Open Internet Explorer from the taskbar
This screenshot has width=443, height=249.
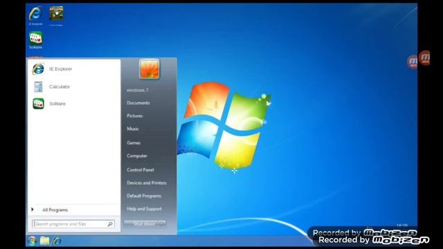57,241
